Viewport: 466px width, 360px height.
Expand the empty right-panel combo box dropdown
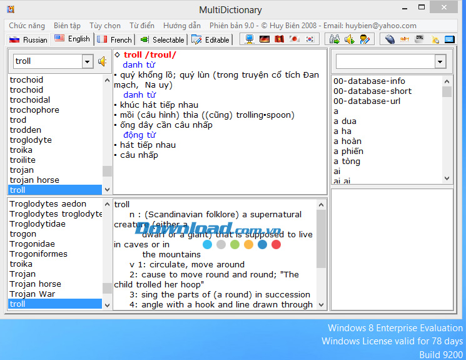point(440,61)
